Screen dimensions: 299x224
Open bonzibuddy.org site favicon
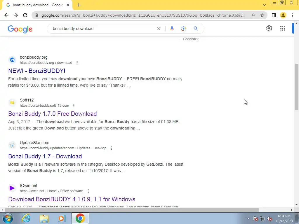point(12,60)
